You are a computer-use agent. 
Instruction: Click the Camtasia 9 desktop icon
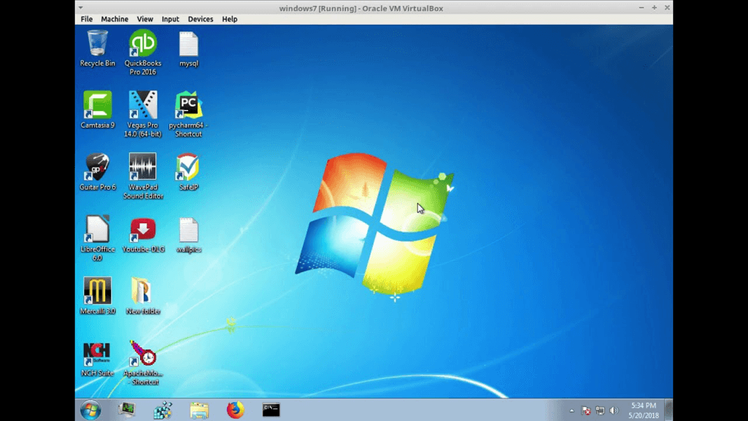coord(97,106)
